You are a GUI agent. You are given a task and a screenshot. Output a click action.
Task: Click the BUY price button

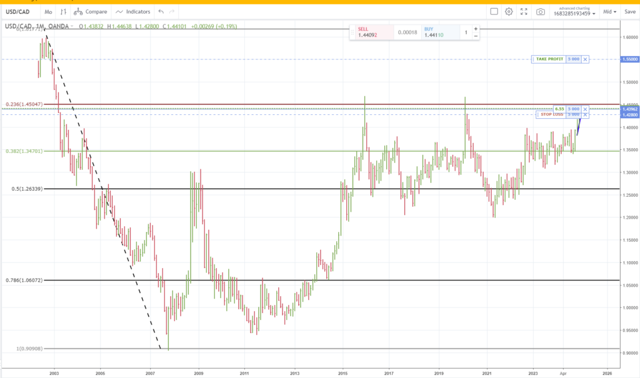click(439, 32)
